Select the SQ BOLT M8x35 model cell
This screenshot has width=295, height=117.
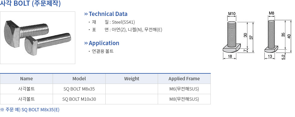(x=79, y=89)
